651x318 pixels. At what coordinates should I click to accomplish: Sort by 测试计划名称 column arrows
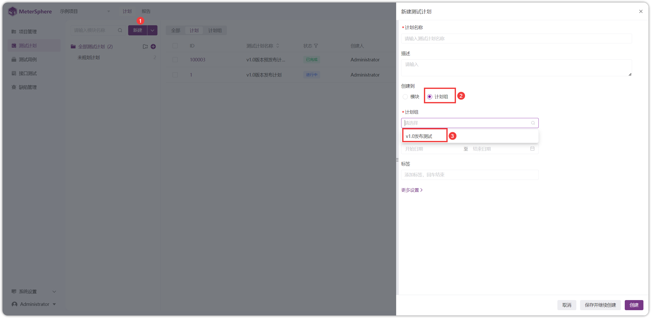tap(278, 46)
